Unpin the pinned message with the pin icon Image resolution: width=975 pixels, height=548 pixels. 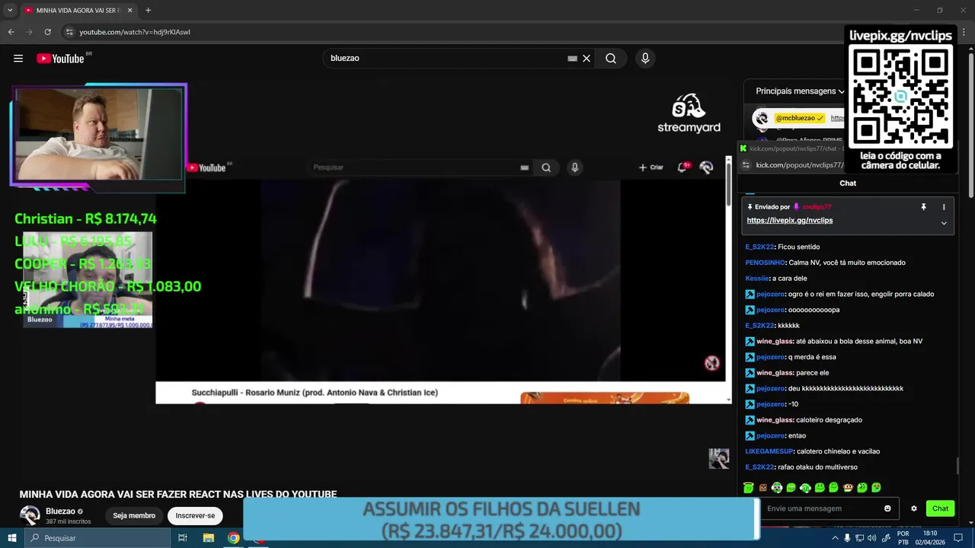click(923, 207)
